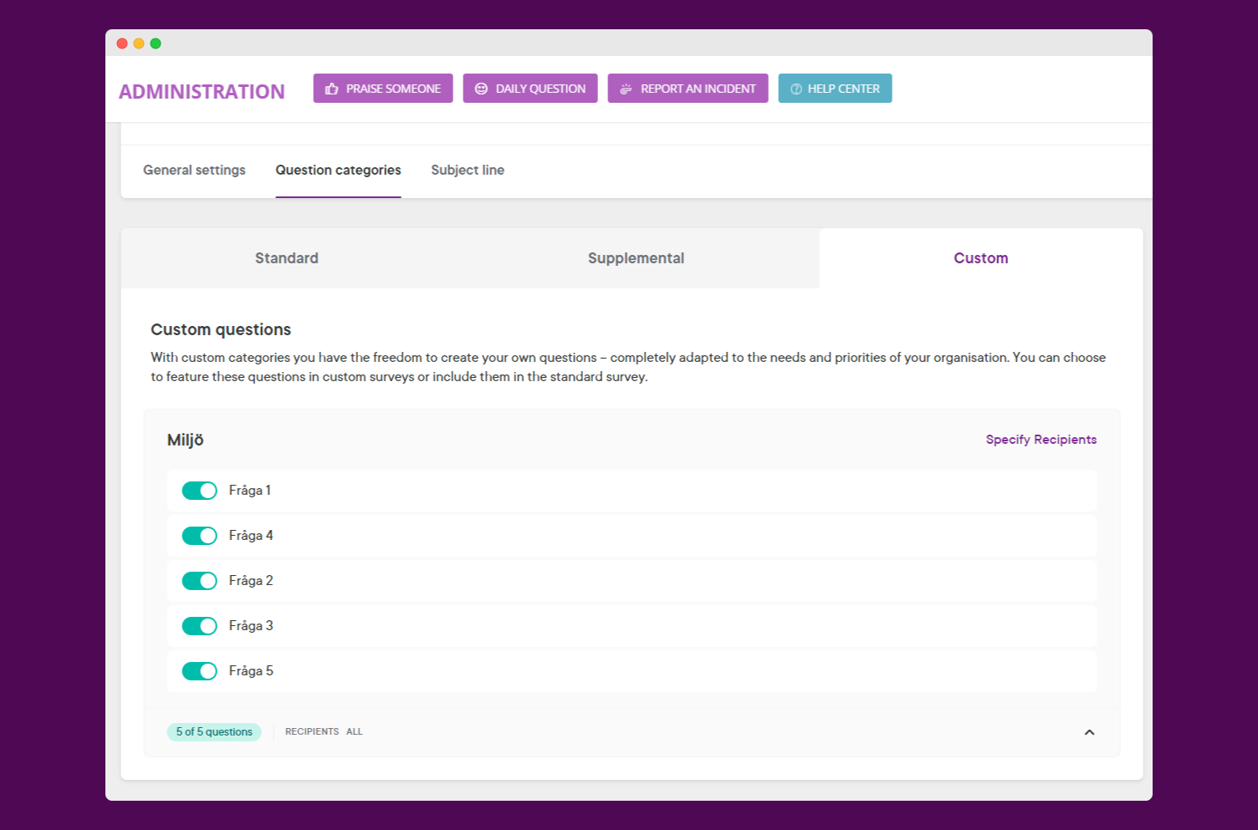Disable the Fråga 2 question

[200, 581]
